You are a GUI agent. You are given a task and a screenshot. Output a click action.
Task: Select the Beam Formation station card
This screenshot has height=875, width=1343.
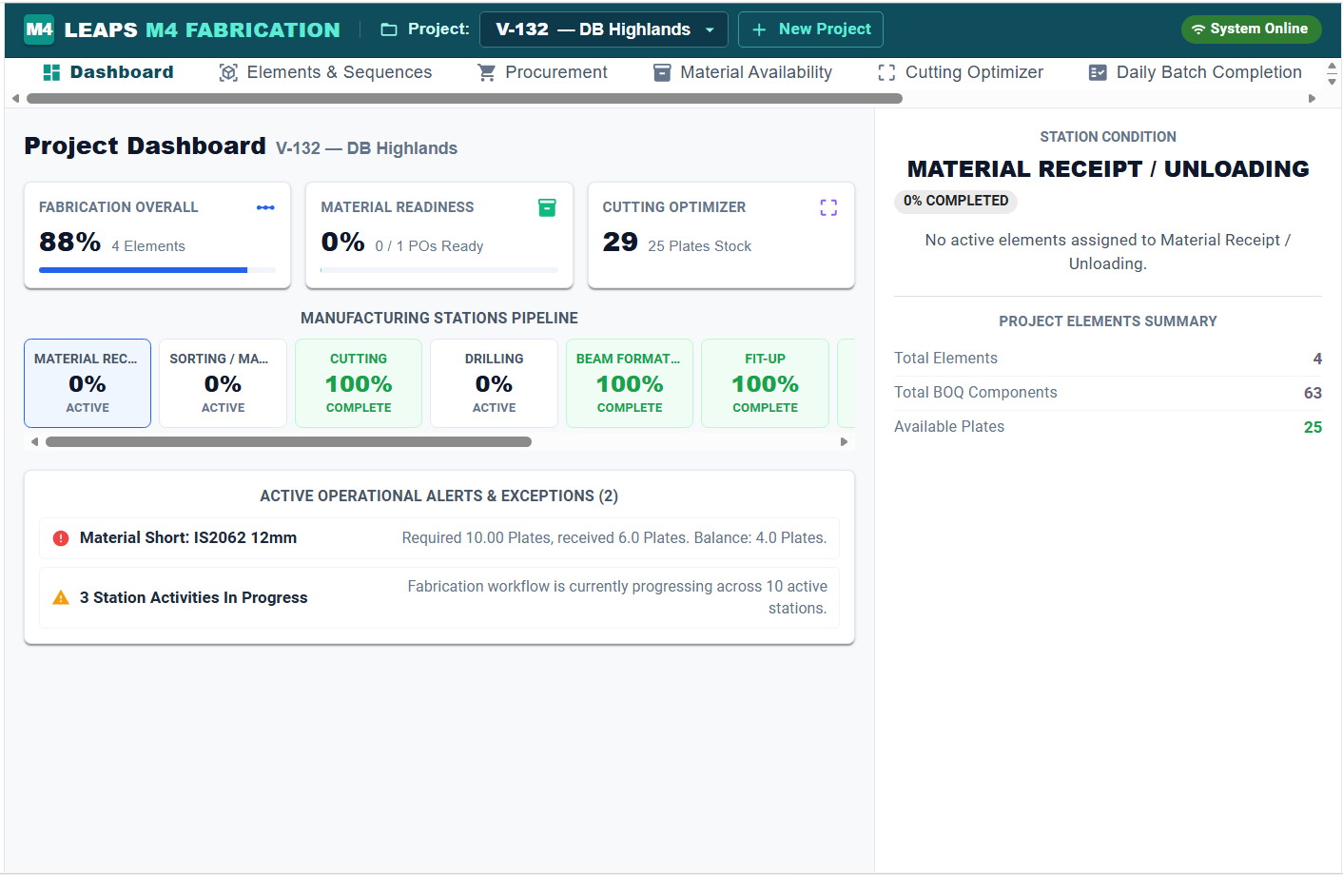[630, 383]
